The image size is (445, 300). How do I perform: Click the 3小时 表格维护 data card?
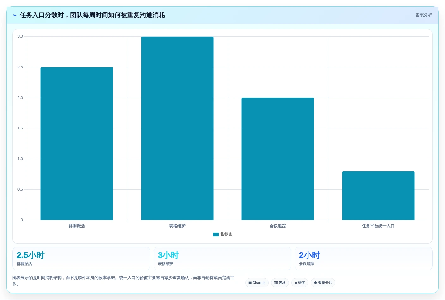(x=222, y=259)
